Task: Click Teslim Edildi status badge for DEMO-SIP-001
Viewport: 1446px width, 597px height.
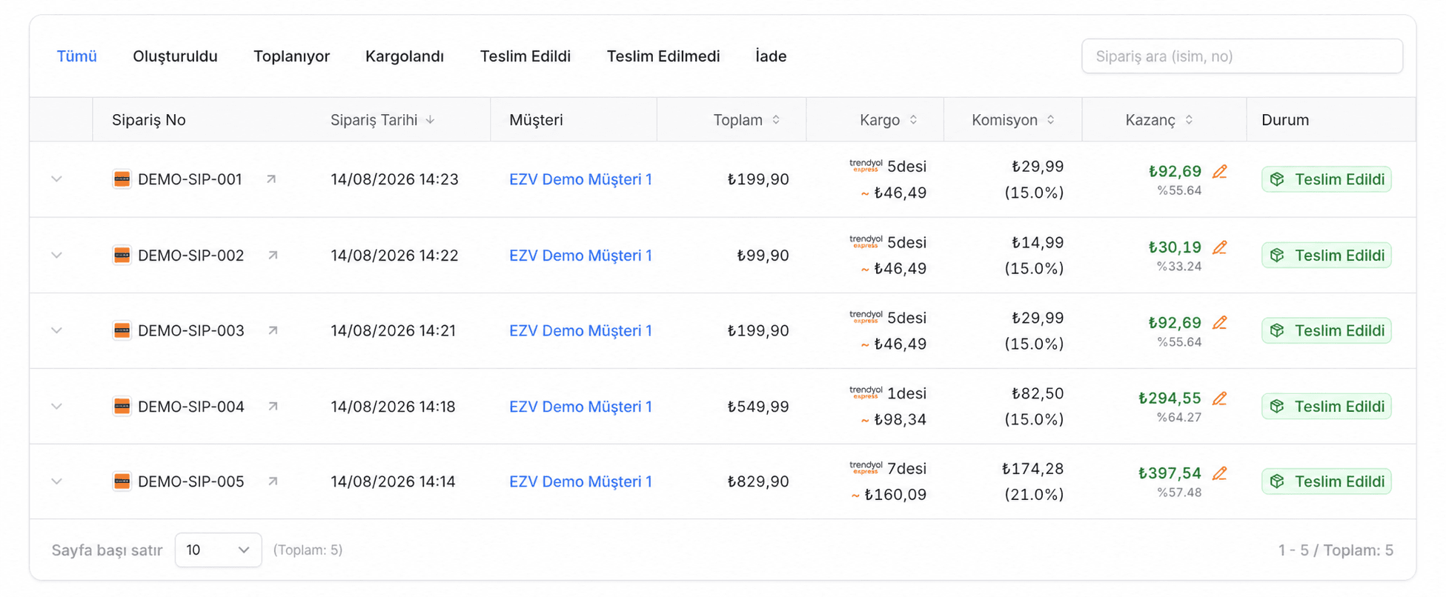Action: (x=1326, y=179)
